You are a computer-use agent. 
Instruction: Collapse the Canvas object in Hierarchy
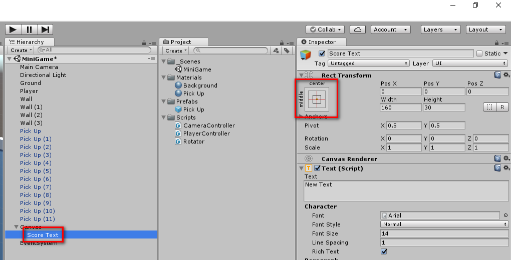pos(17,227)
